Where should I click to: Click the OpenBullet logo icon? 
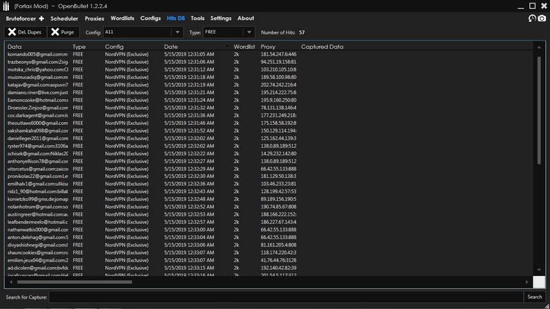tap(6, 6)
